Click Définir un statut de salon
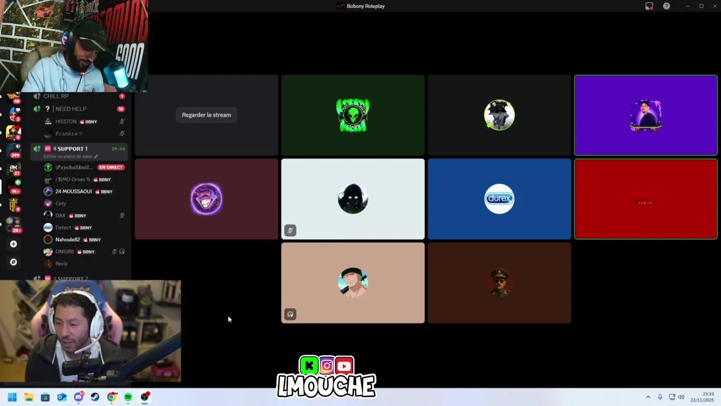The image size is (721, 406). pos(68,156)
